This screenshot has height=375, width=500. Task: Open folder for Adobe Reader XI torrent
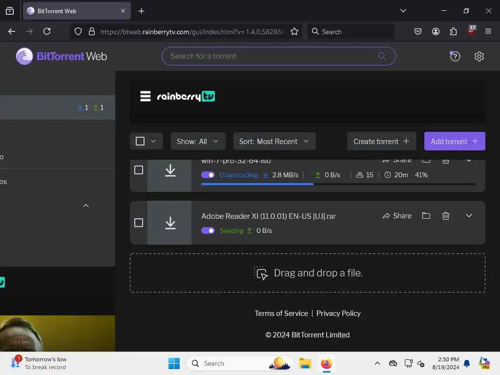pos(426,216)
